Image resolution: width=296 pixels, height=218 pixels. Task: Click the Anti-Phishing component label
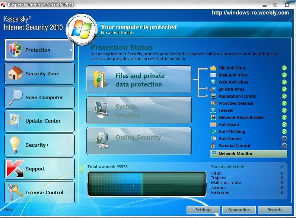(x=232, y=131)
